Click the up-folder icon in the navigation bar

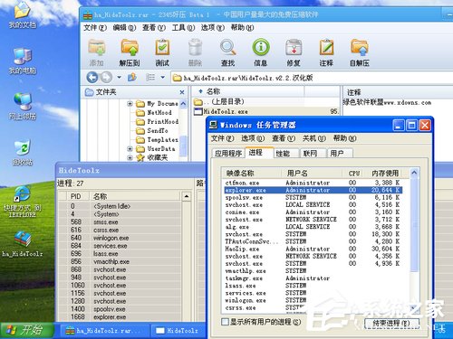131,78
